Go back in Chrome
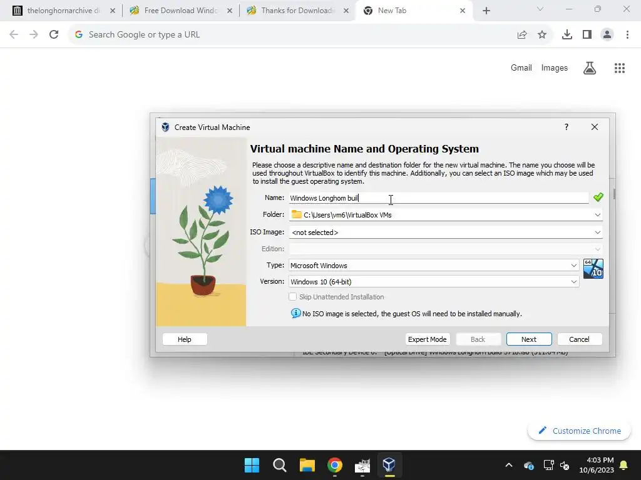 [x=14, y=34]
